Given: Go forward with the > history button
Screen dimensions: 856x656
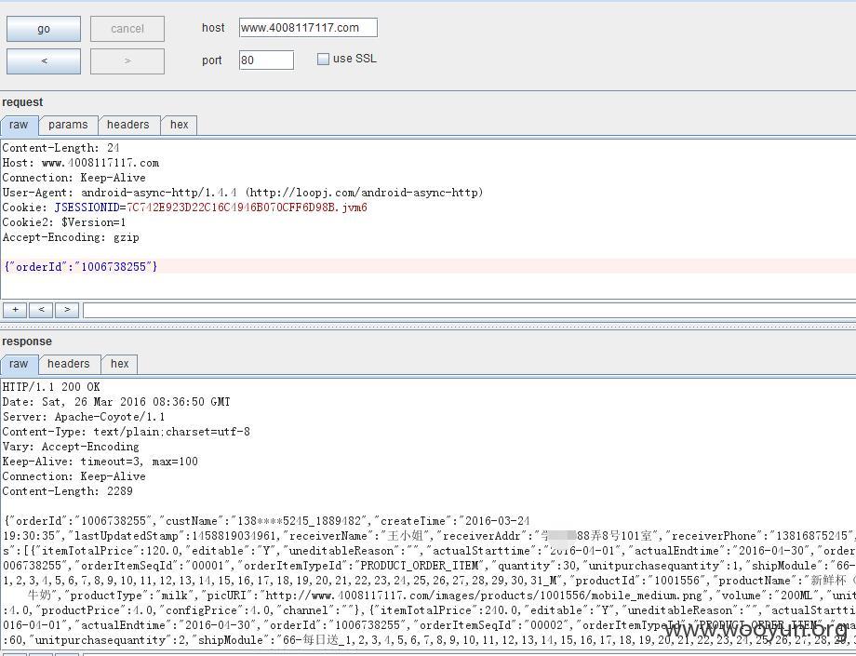Looking at the screenshot, I should (127, 61).
